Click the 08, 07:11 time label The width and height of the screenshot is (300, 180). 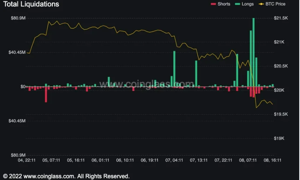[x=248, y=160]
